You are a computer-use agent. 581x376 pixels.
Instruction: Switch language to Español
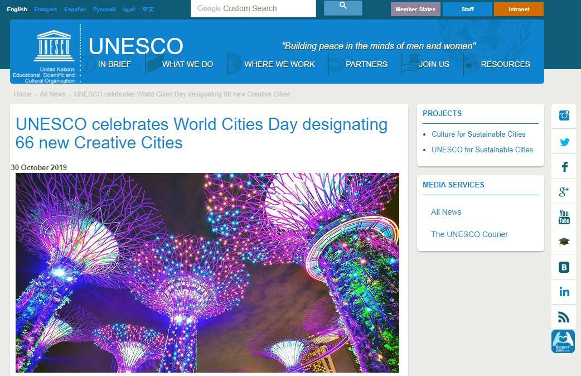pyautogui.click(x=75, y=9)
